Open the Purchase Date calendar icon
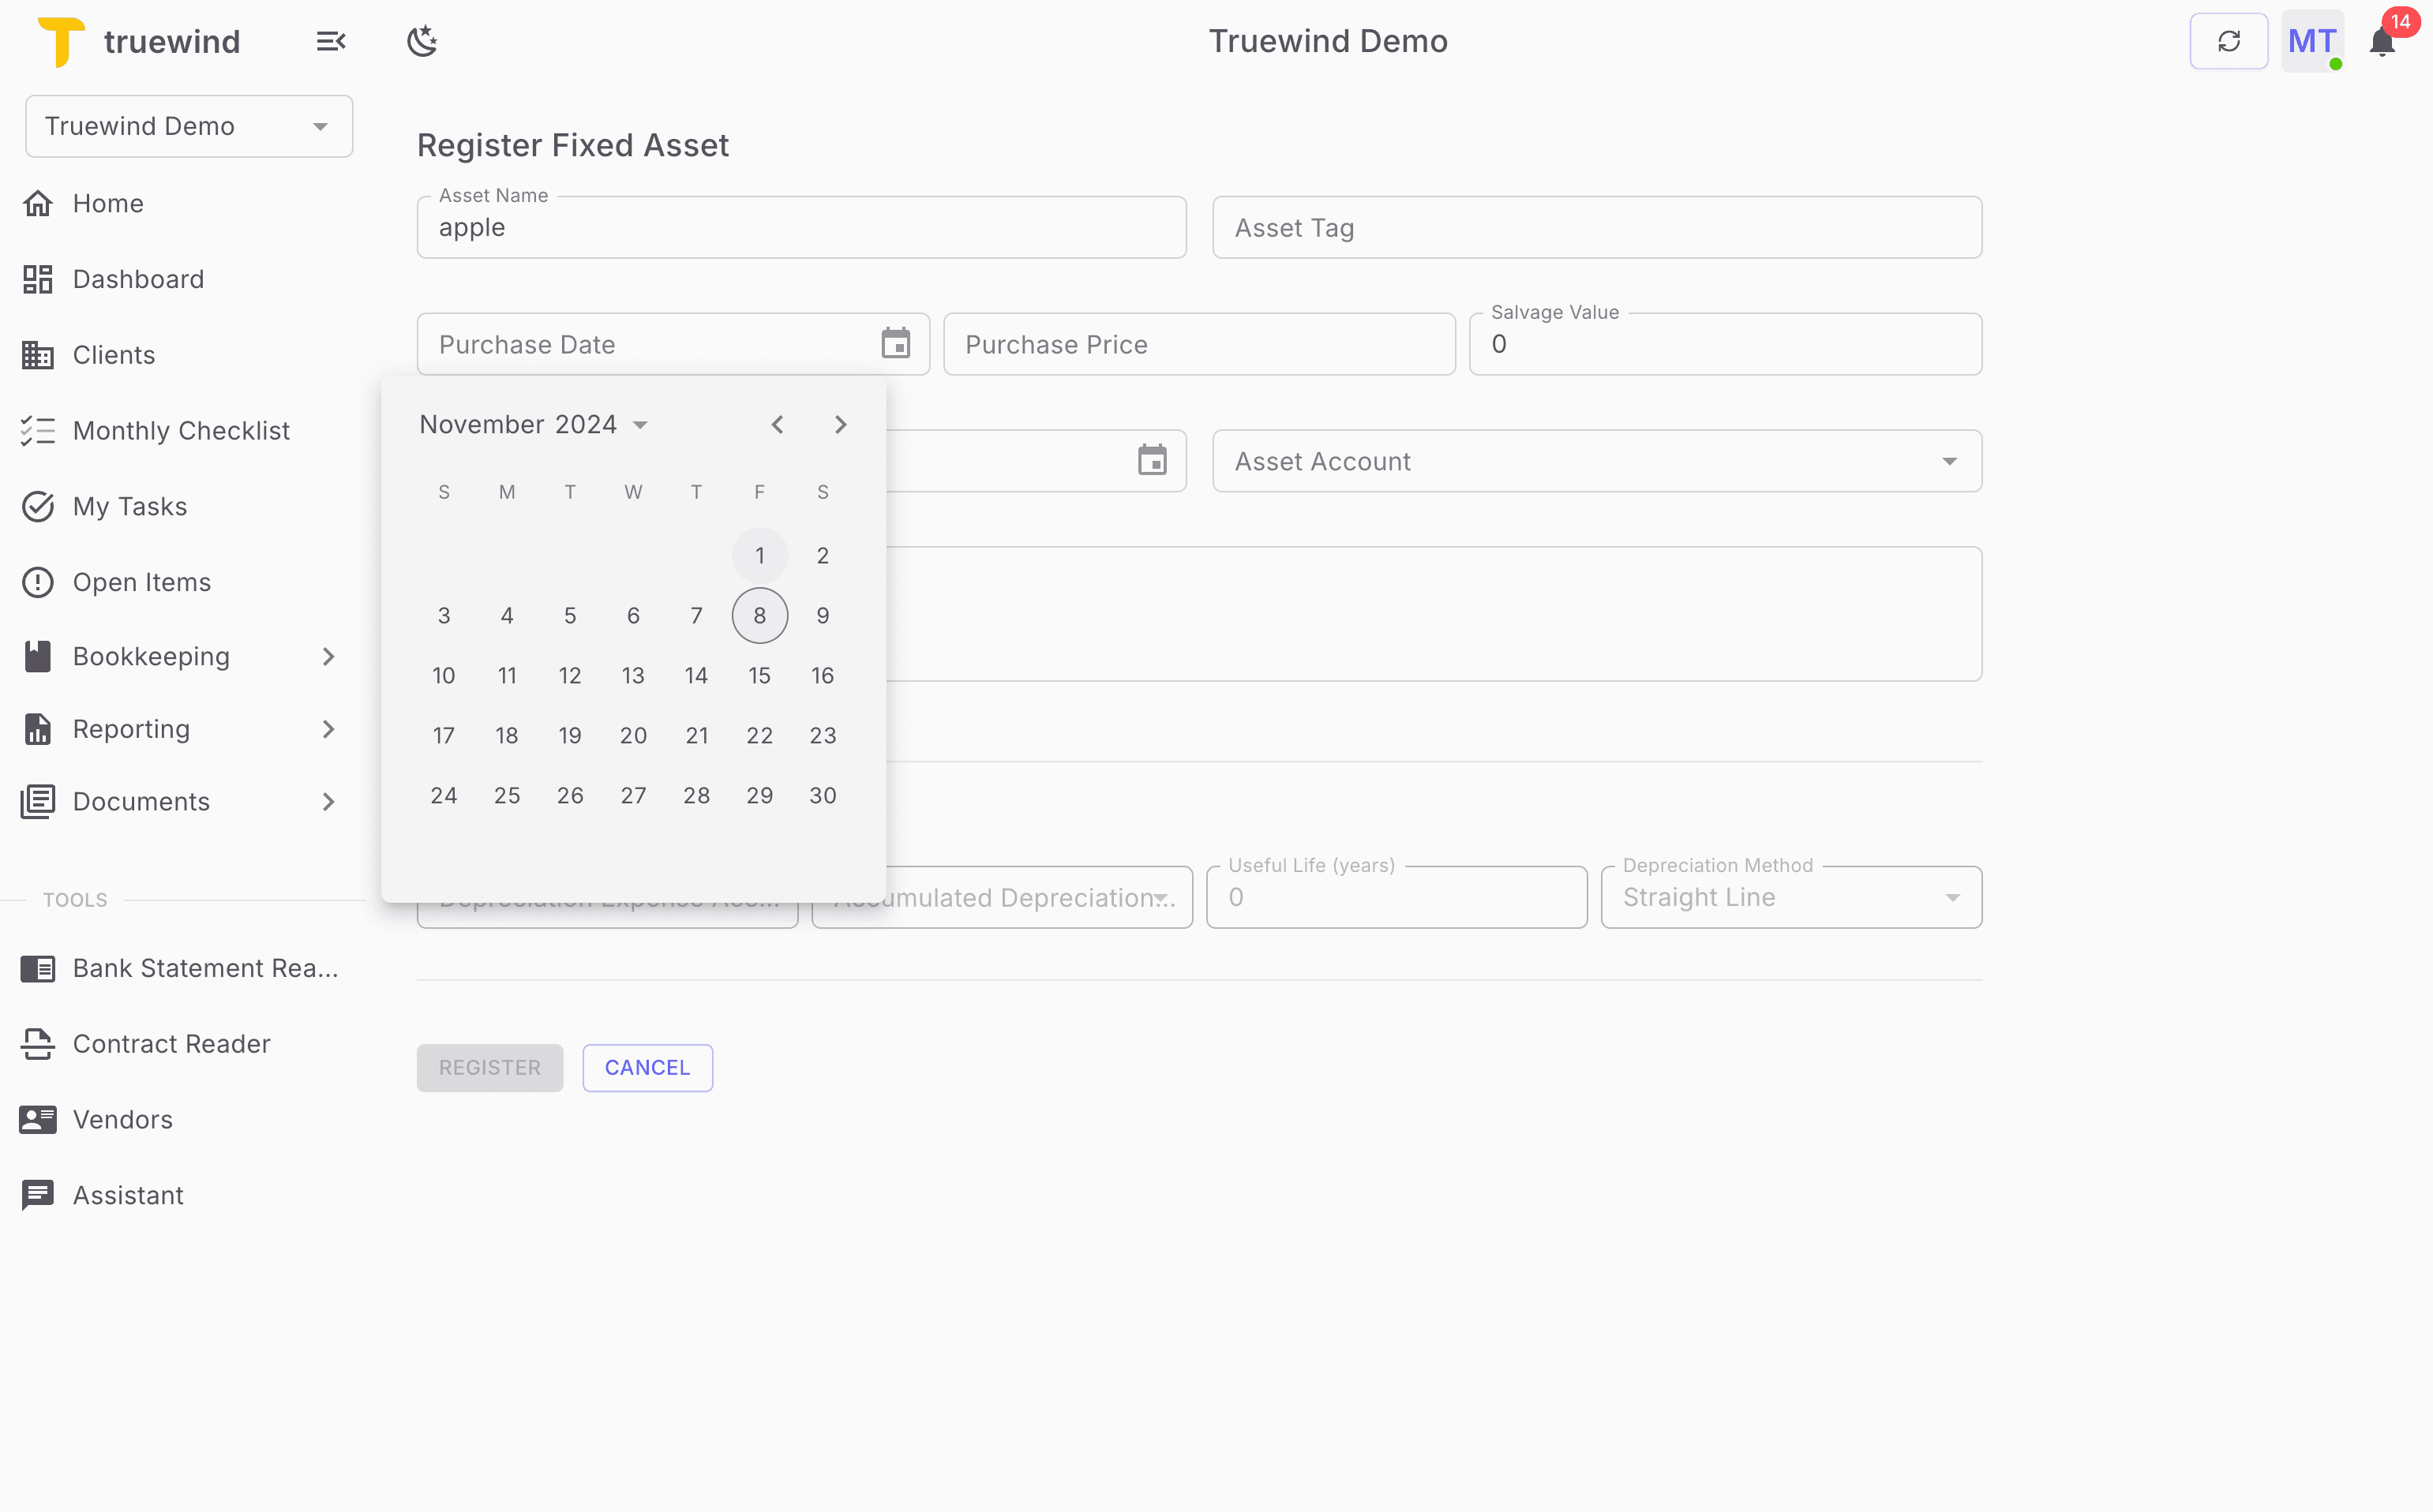2433x1512 pixels. [x=895, y=343]
